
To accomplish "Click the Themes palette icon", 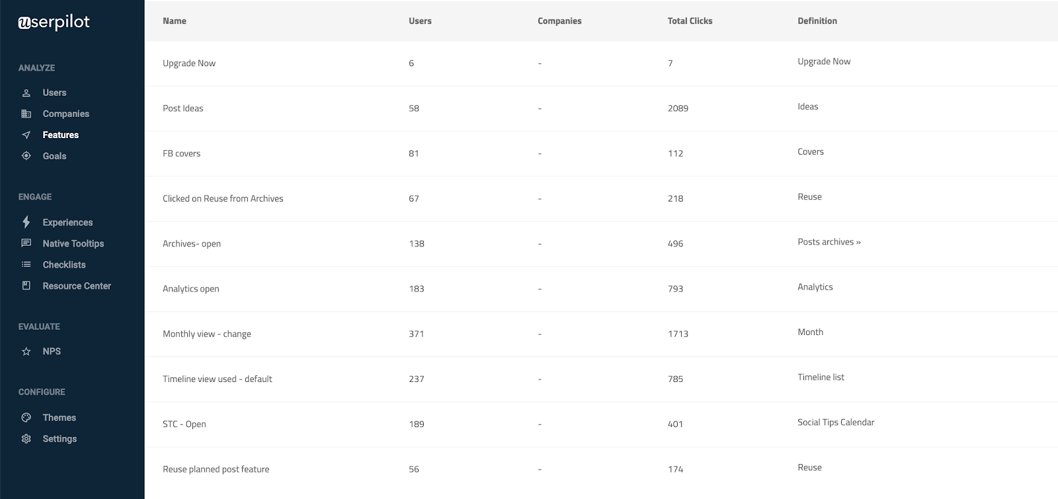I will tap(26, 418).
